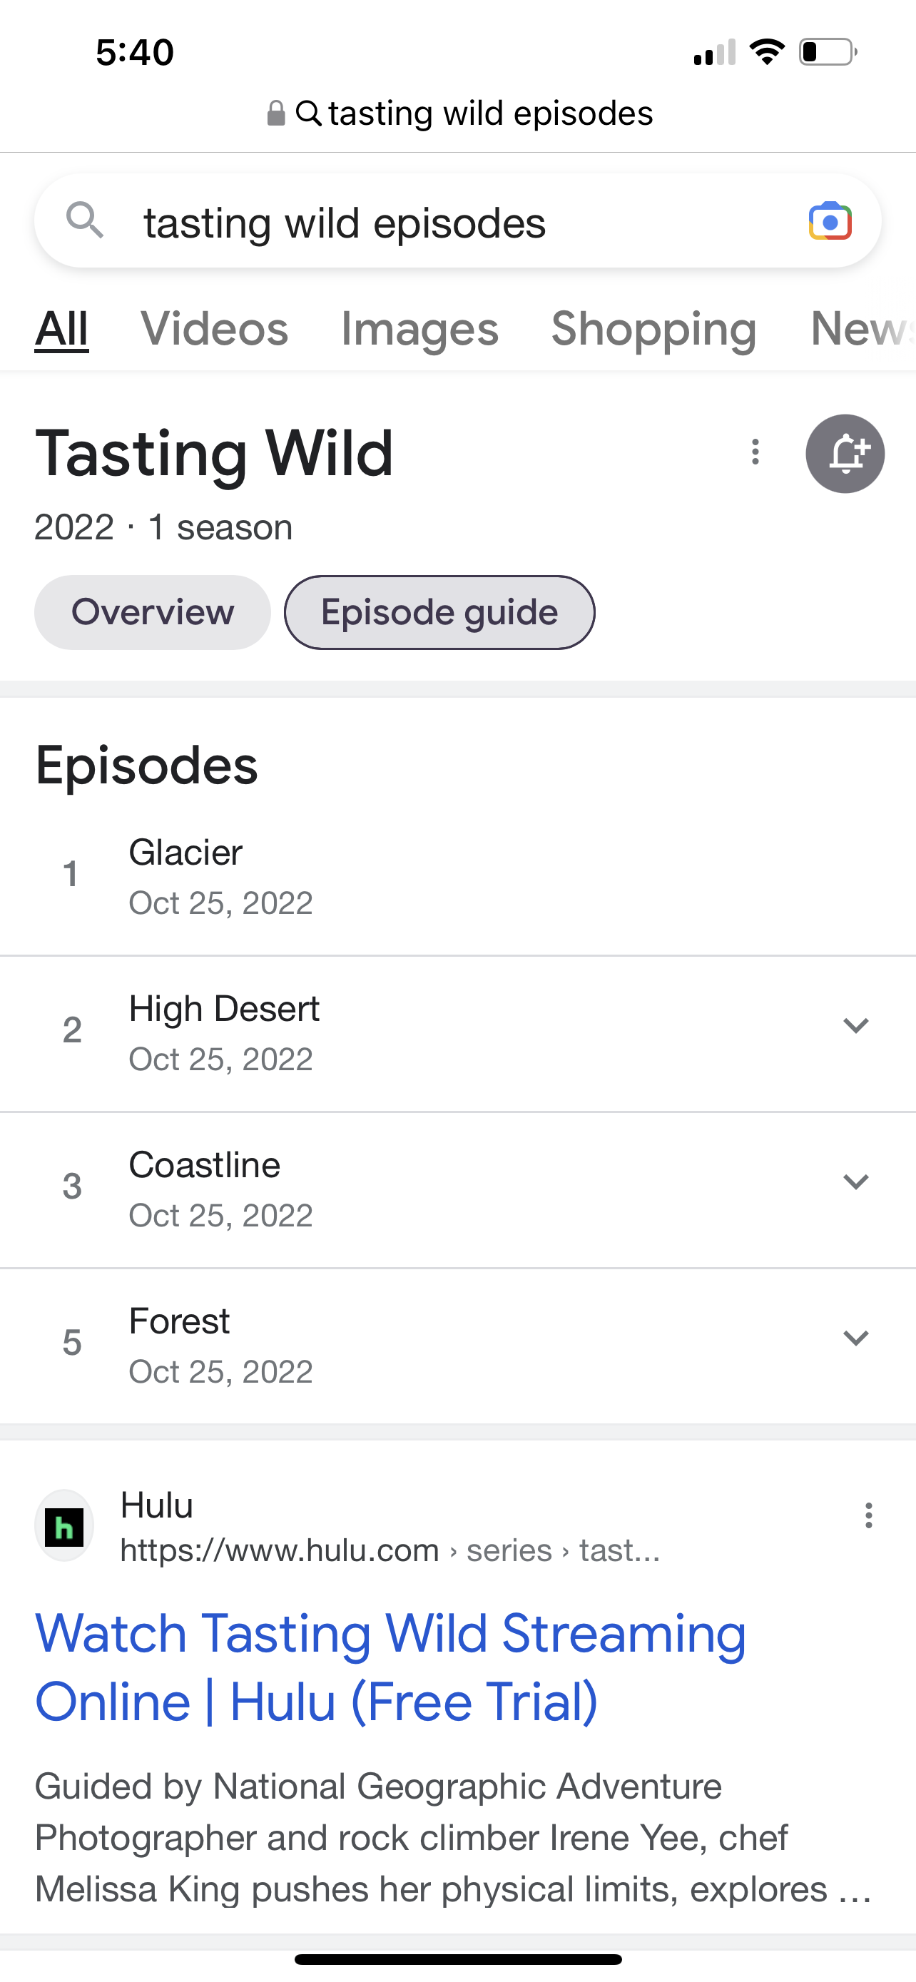916x1982 pixels.
Task: Tap the Google Lens camera icon
Action: pos(829,222)
